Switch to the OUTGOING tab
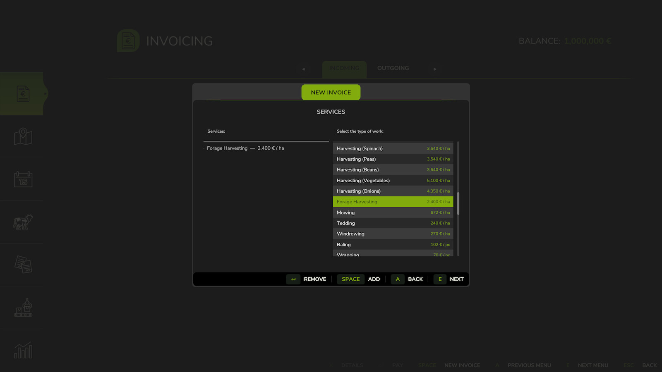662x372 pixels. click(x=393, y=68)
